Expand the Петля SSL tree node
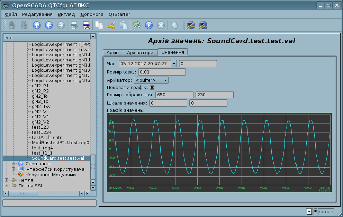This screenshot has height=217, width=343. (x=6, y=186)
